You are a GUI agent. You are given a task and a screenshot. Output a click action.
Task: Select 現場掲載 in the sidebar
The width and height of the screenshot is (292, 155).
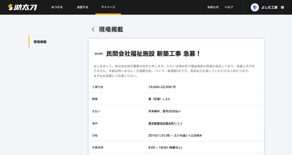click(40, 42)
